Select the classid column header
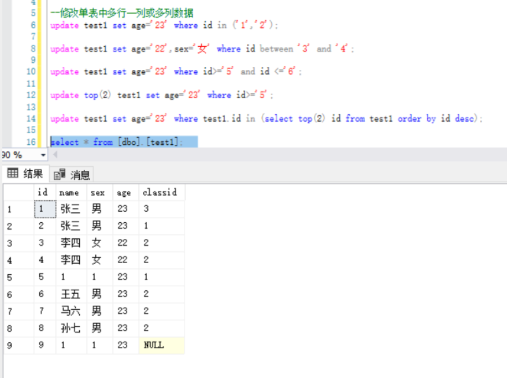 tap(162, 193)
